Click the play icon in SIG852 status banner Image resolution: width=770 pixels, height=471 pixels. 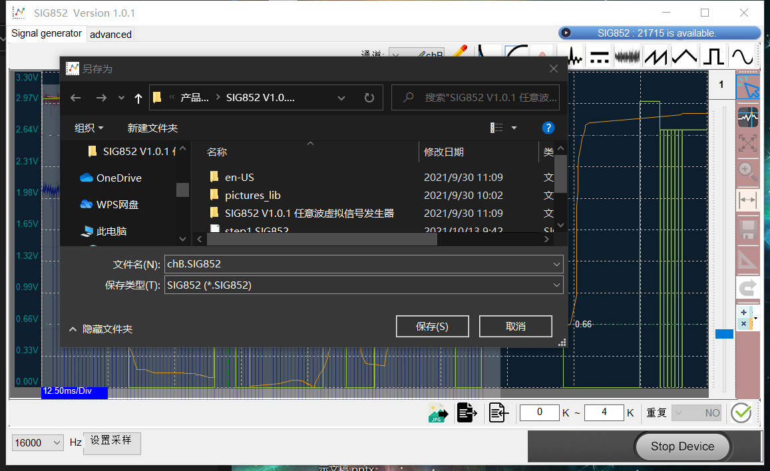click(x=566, y=33)
